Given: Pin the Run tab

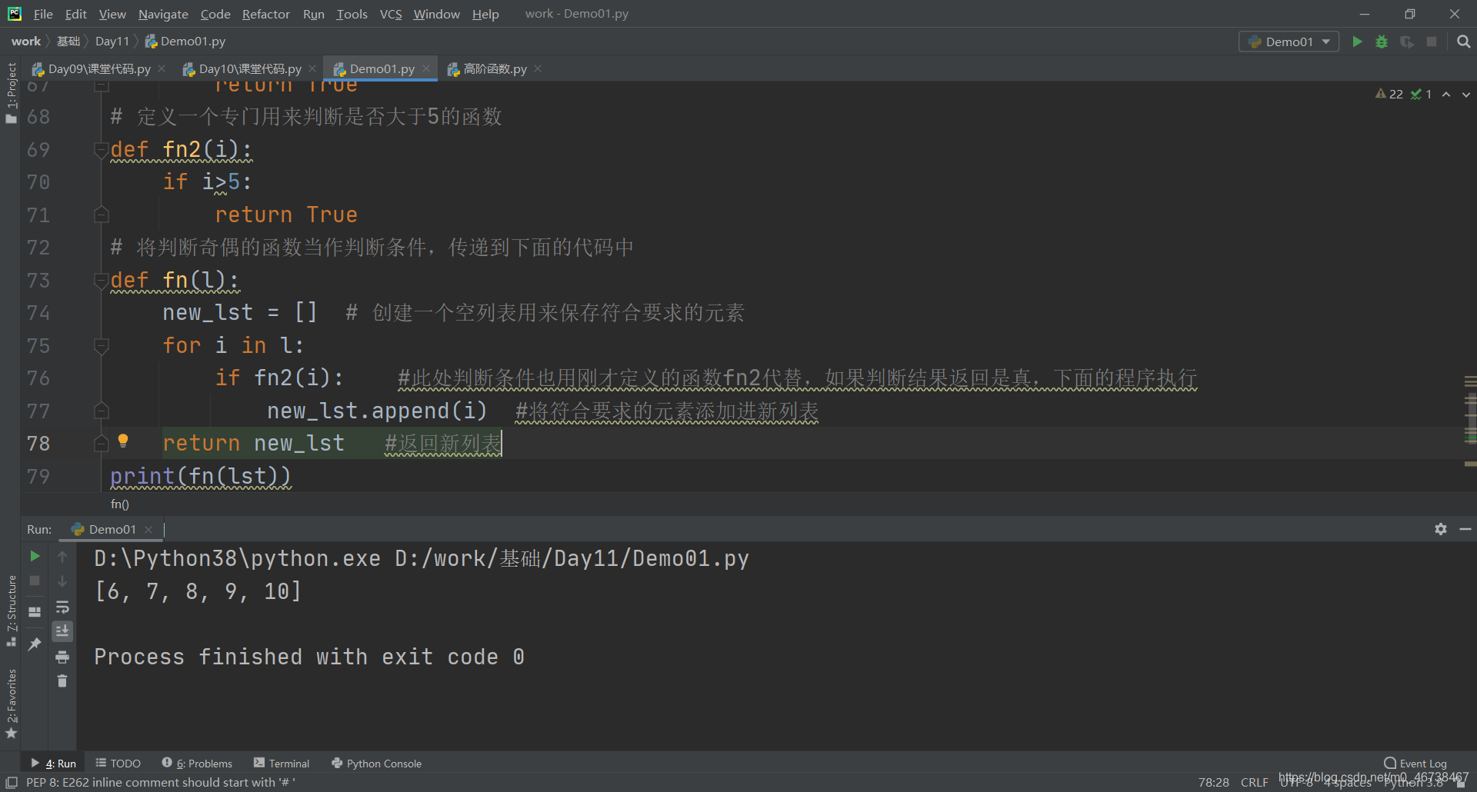Looking at the screenshot, I should point(35,644).
